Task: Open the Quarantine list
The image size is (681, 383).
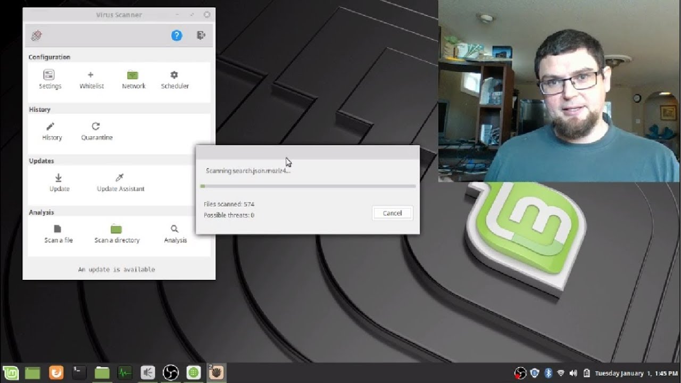Action: (x=96, y=131)
